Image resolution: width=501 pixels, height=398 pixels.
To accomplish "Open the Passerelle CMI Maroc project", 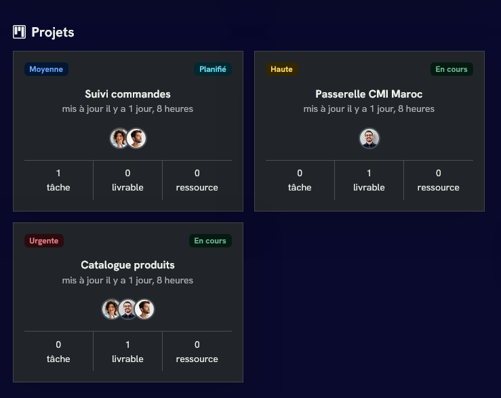I will (369, 94).
